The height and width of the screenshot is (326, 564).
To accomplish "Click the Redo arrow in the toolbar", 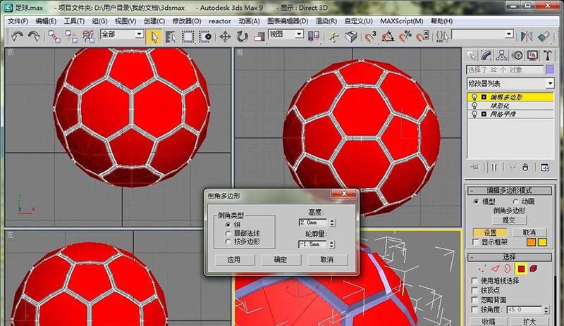I will click(33, 37).
